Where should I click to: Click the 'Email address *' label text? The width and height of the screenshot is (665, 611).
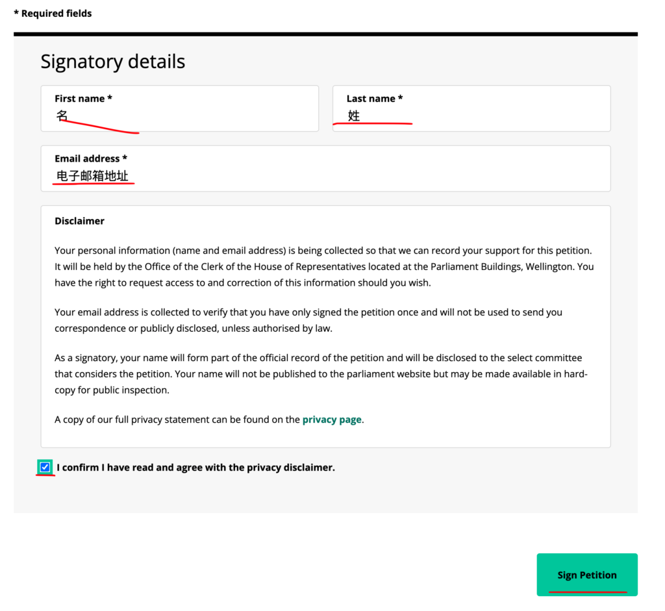[91, 158]
